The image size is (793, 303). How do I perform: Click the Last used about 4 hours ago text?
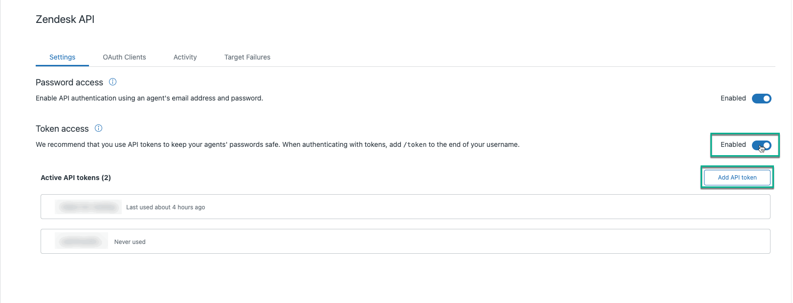click(x=165, y=207)
